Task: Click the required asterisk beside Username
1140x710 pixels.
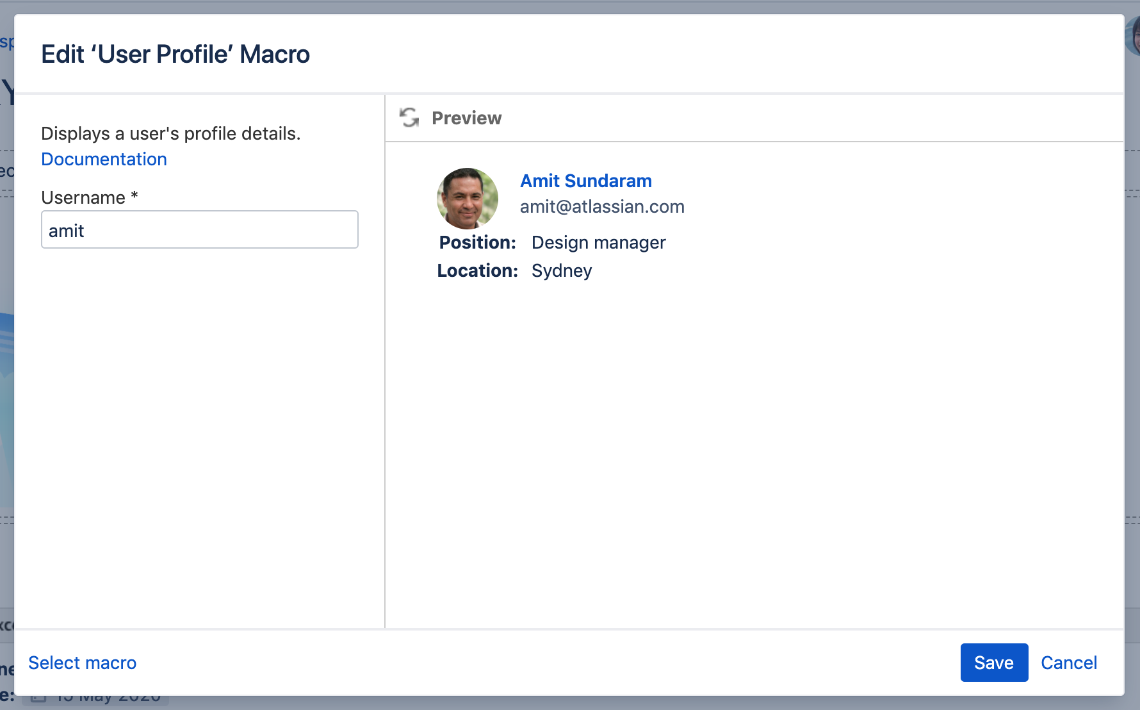Action: [x=134, y=196]
